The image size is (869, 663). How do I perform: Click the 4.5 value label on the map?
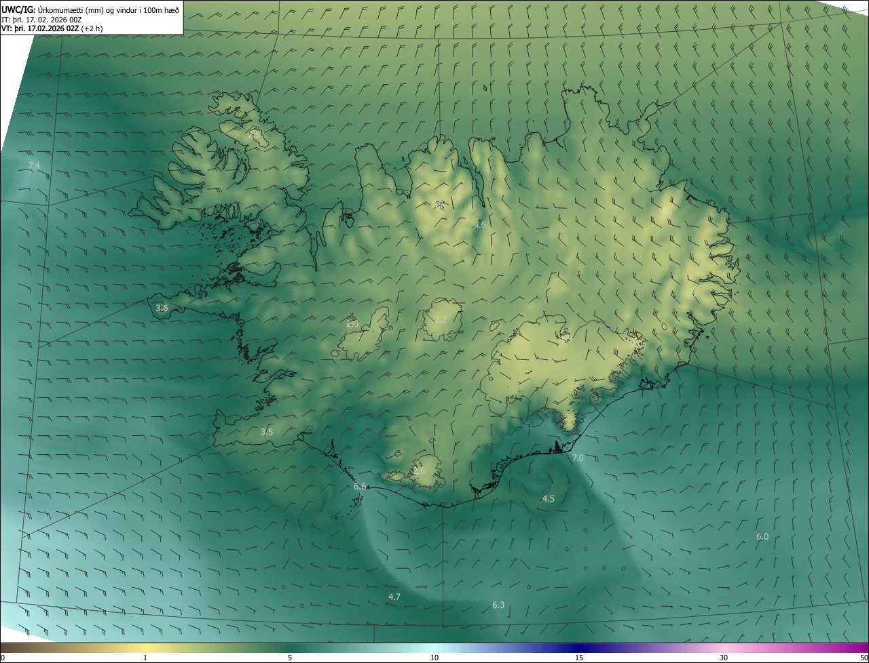pyautogui.click(x=548, y=499)
